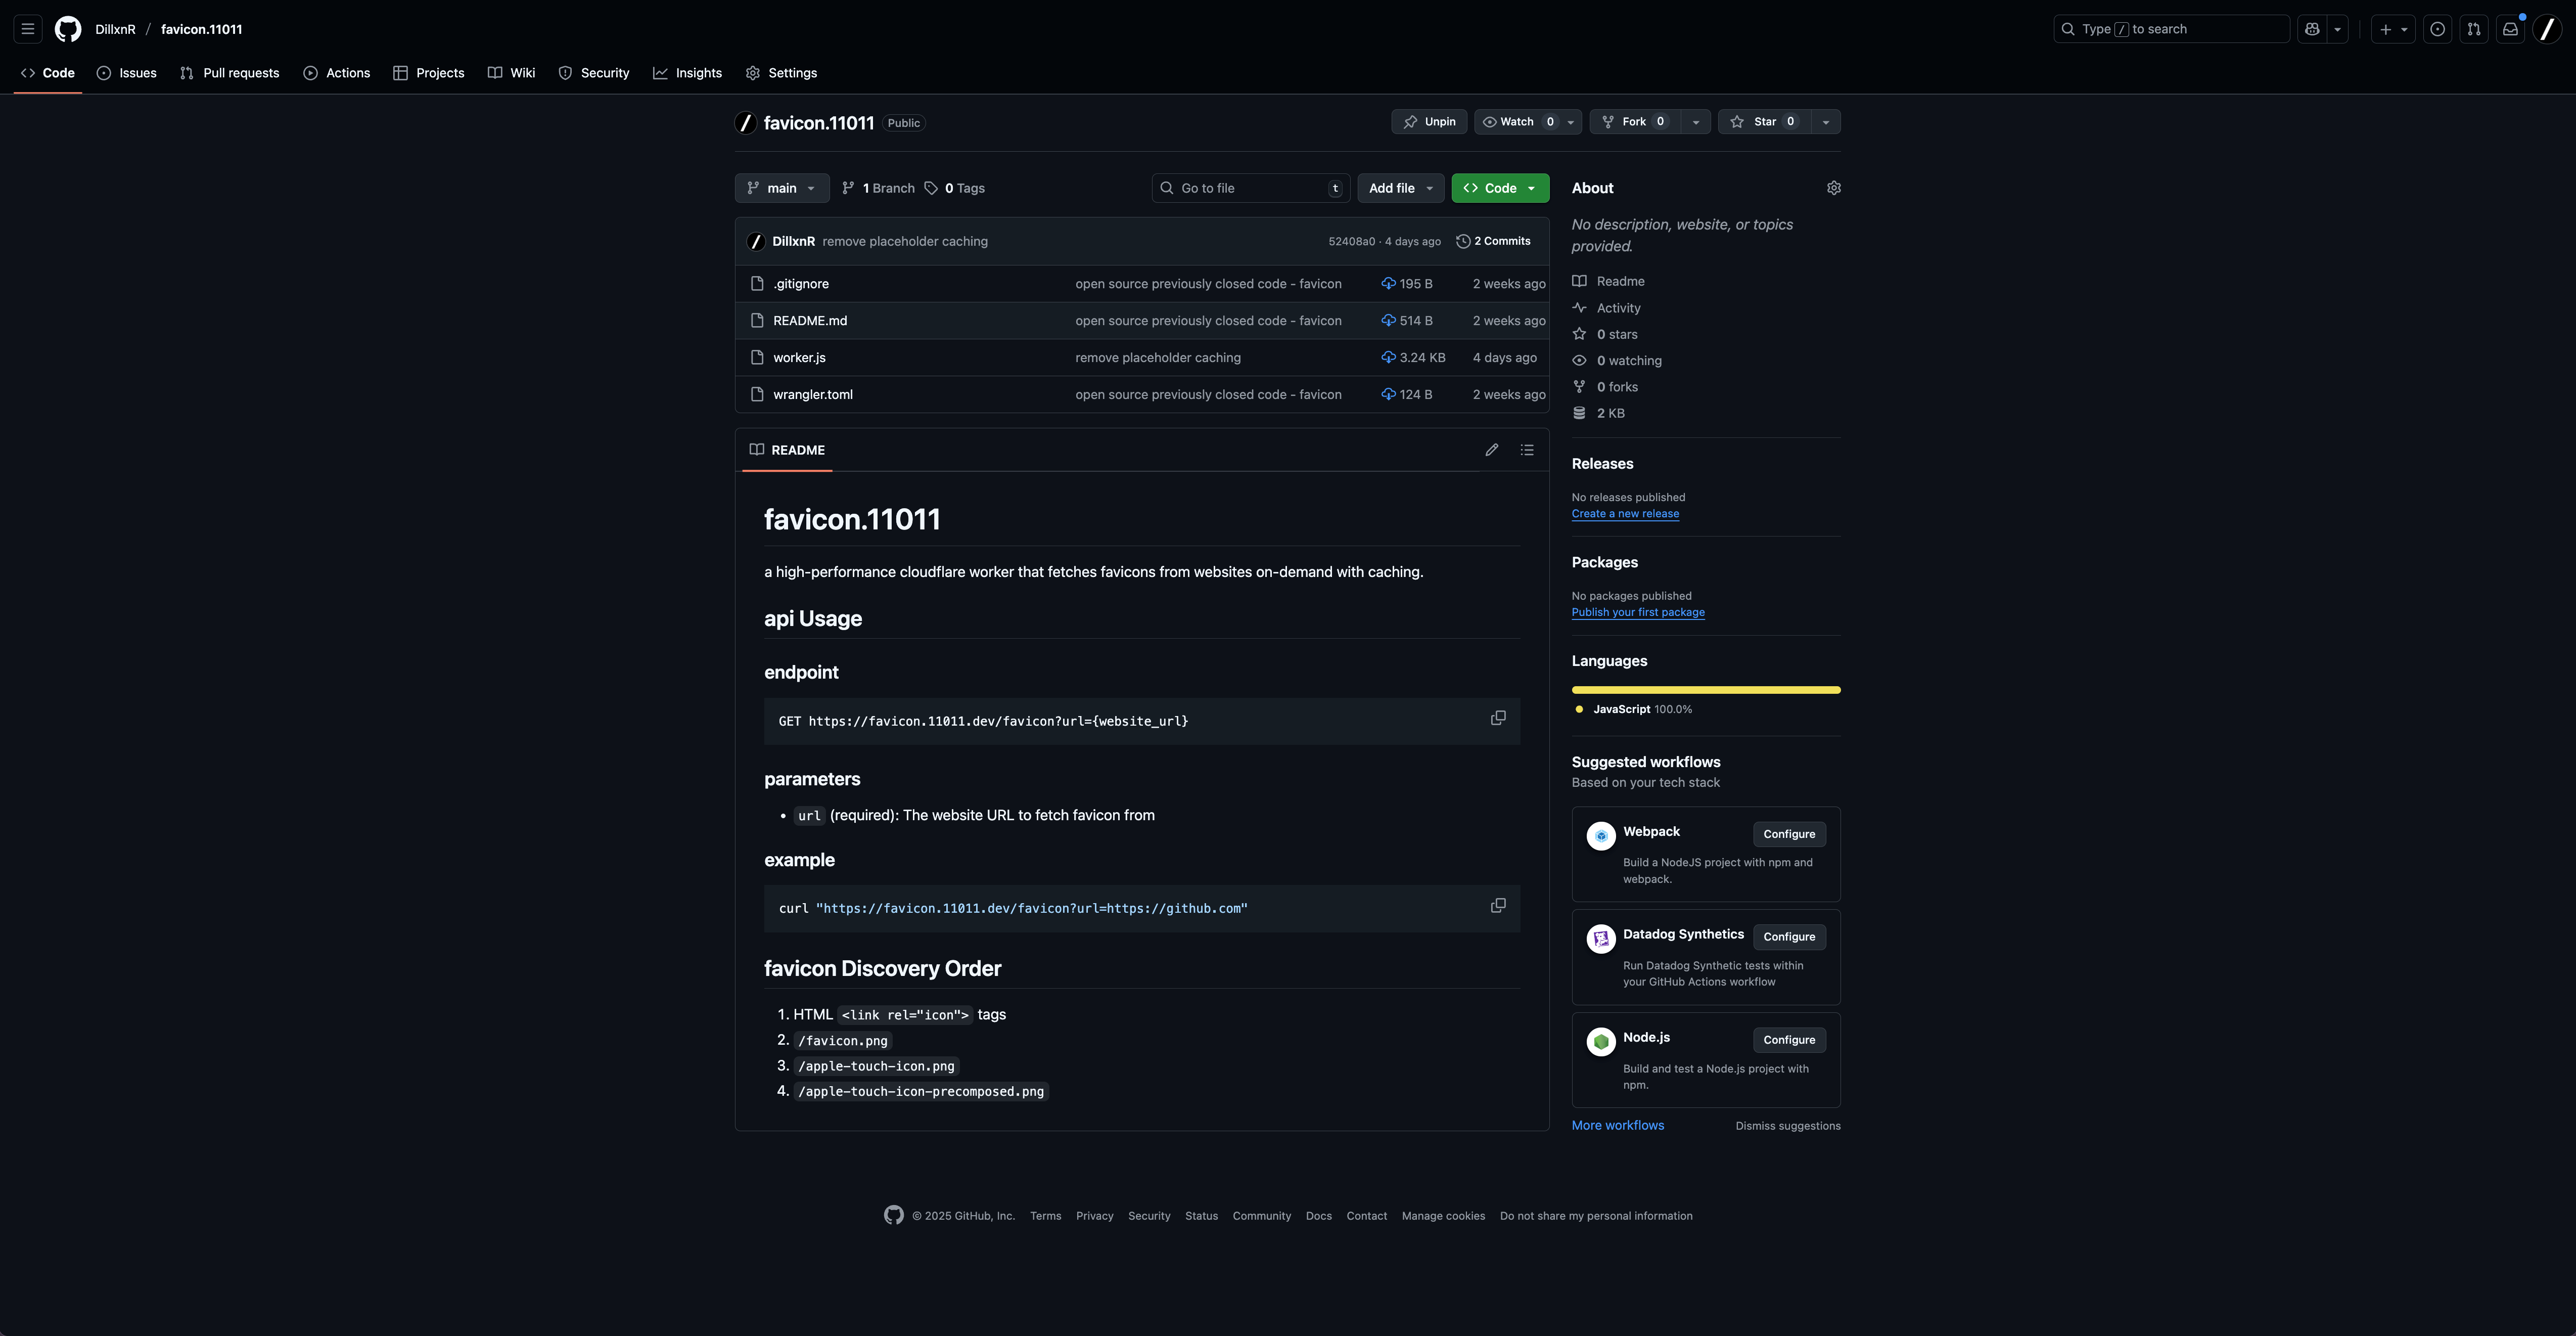This screenshot has height=1336, width=2576.
Task: Star the favicon.11011 repository
Action: click(1765, 122)
